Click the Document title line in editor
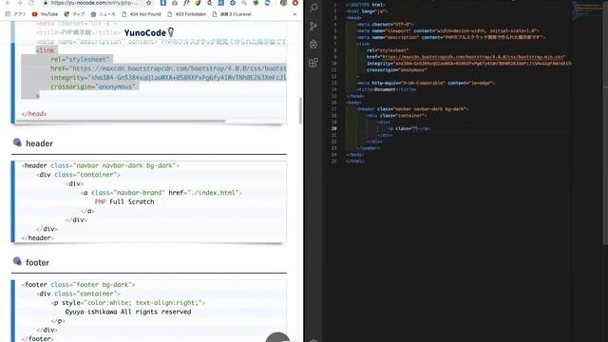Screen dimensions: 608x342 coord(387,89)
